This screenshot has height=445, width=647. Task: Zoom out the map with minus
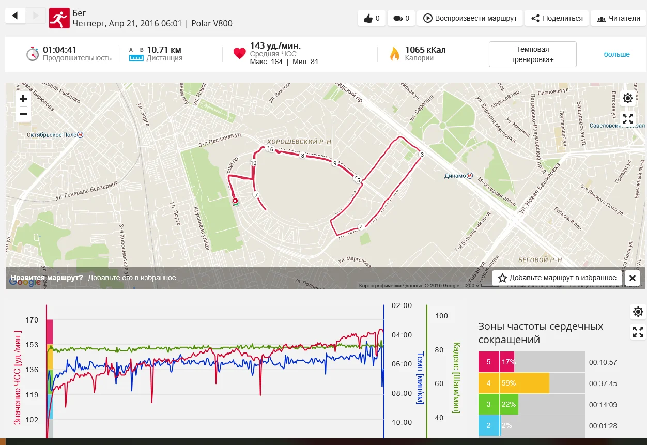(23, 114)
